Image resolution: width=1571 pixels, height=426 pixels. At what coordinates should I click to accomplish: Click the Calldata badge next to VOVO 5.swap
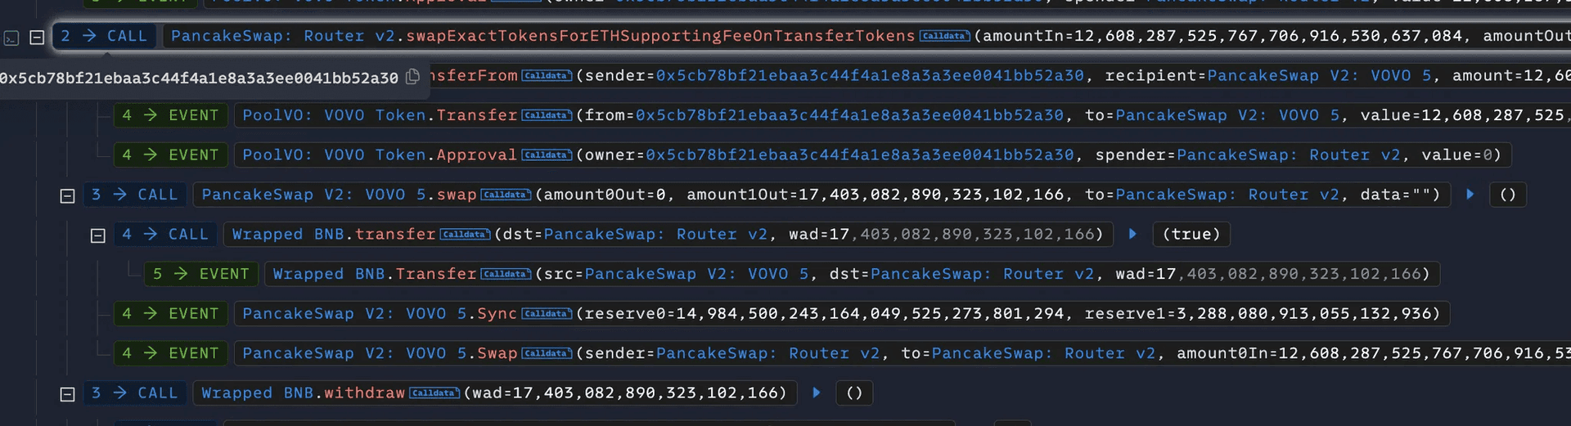pos(506,195)
